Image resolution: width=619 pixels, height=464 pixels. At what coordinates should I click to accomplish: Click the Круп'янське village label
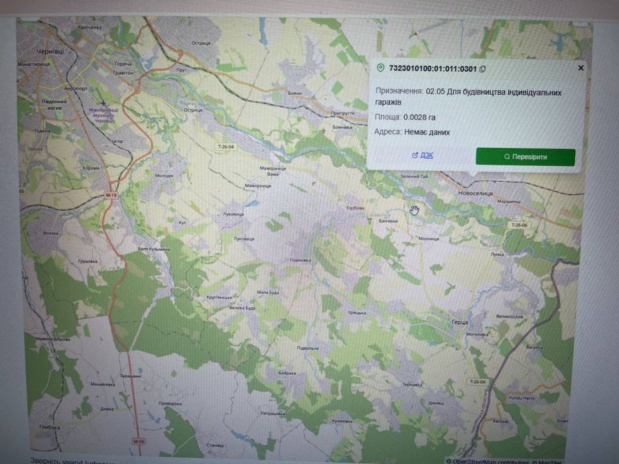(x=219, y=297)
